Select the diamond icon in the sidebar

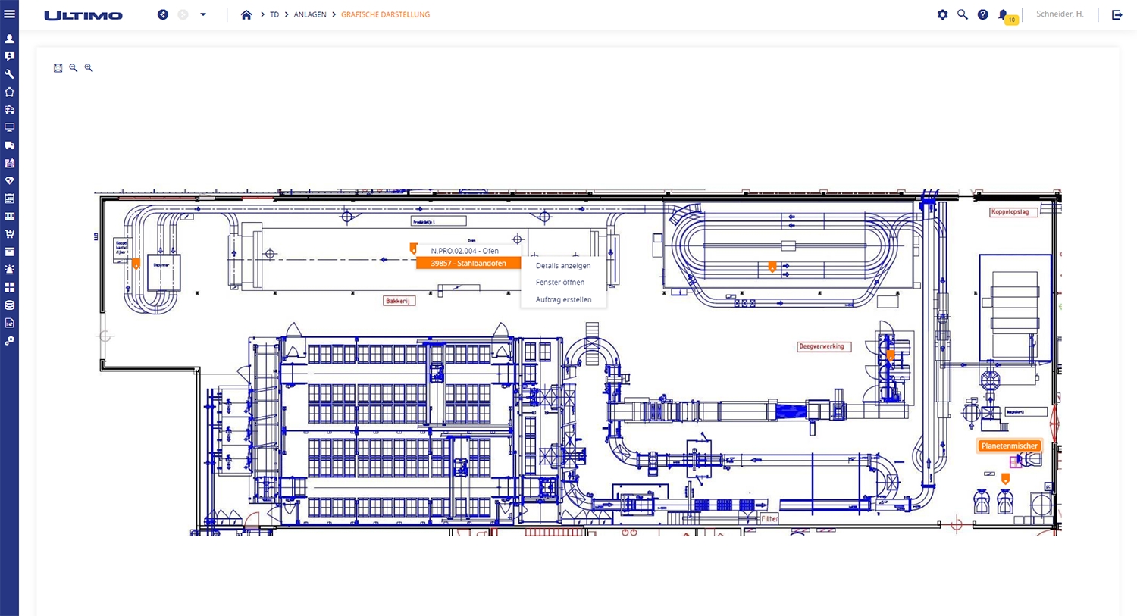[9, 181]
